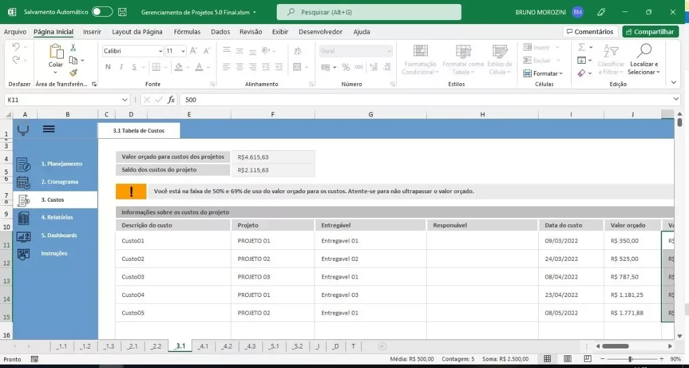The height and width of the screenshot is (368, 689).
Task: Expand the font name Calibri dropdown
Action: (160, 51)
